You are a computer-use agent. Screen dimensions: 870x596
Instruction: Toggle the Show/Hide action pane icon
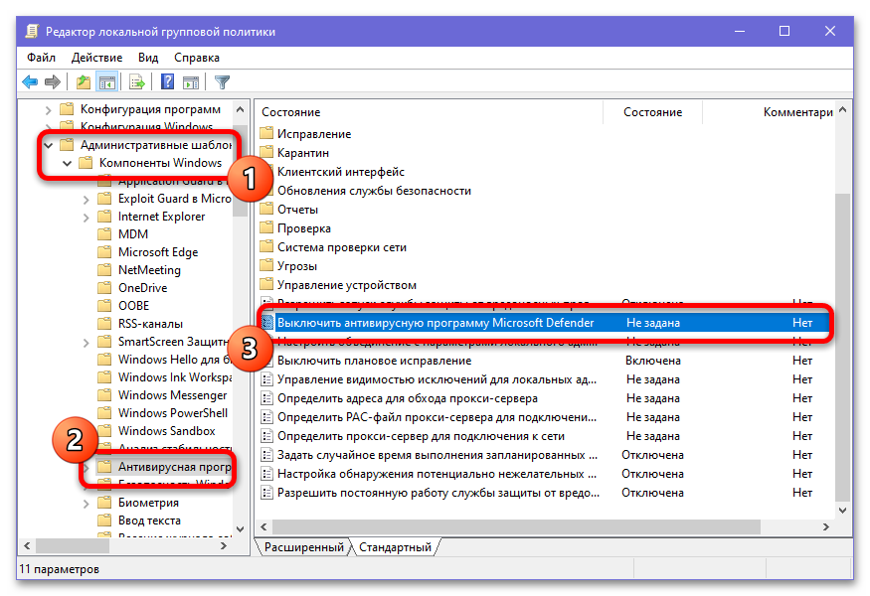pos(191,82)
